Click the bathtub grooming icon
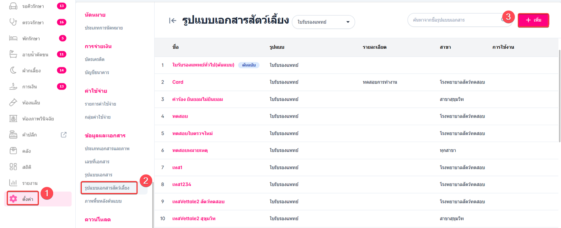Image resolution: width=561 pixels, height=228 pixels. [13, 54]
